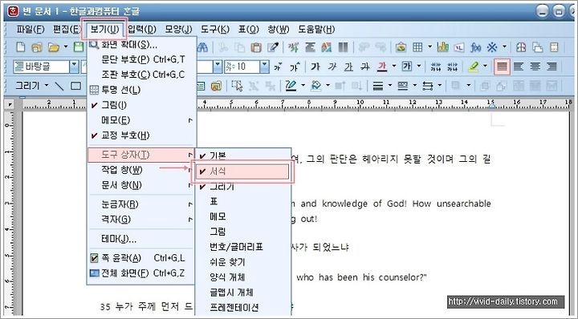
Task: Click the align center icon
Action: (x=535, y=67)
